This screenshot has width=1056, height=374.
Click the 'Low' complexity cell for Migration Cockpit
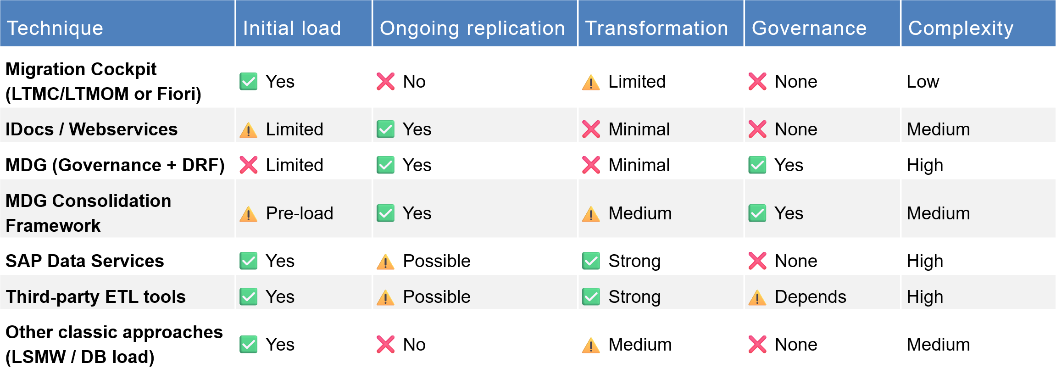point(923,82)
